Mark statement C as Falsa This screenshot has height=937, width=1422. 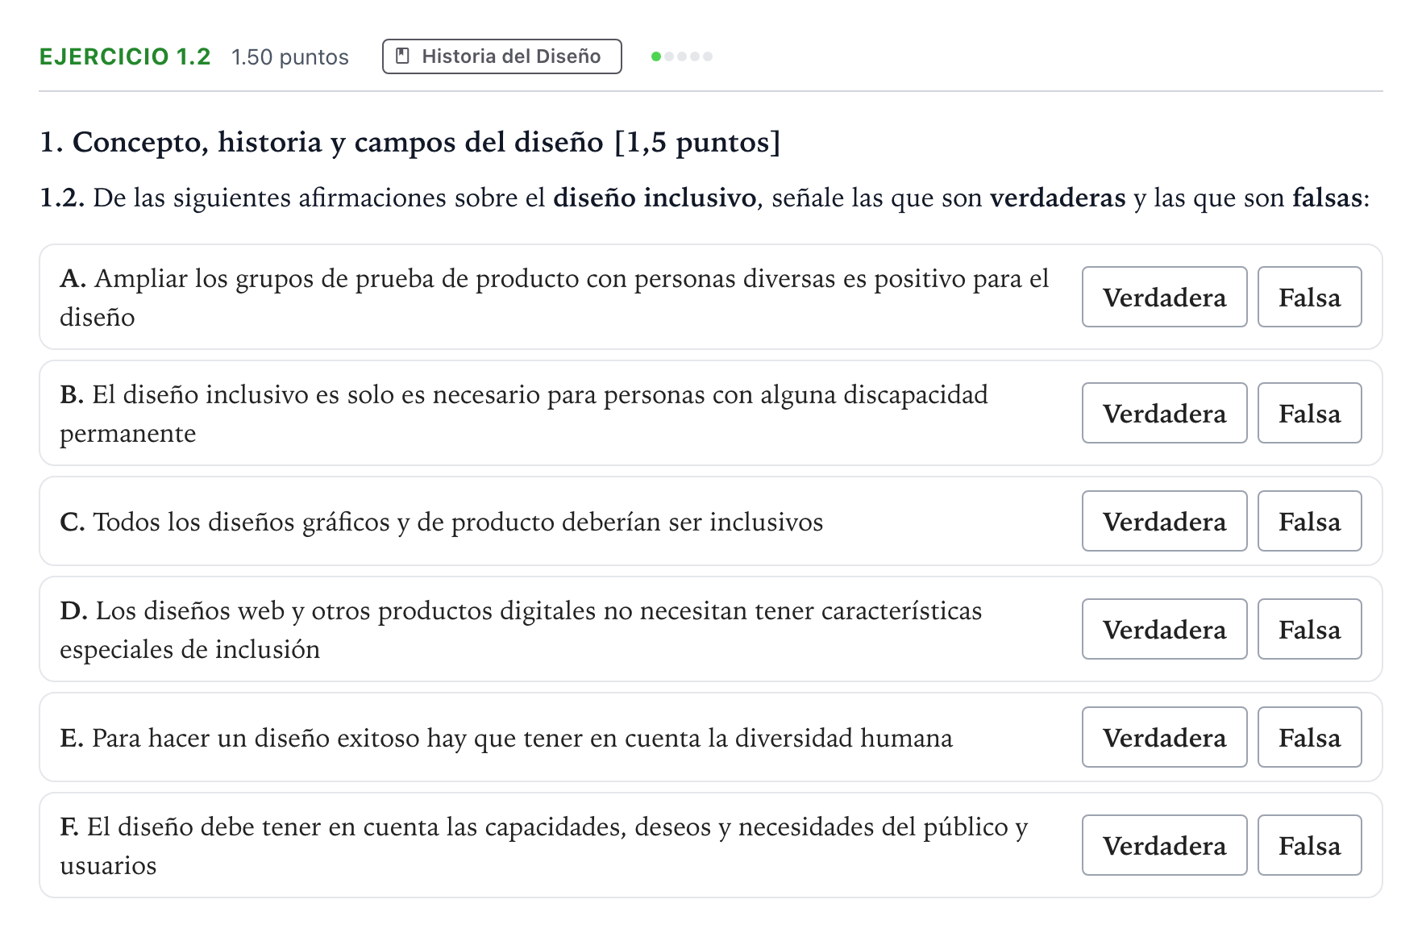(1309, 521)
